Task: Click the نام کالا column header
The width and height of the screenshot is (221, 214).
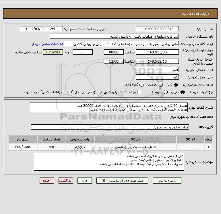Action: coord(135,139)
